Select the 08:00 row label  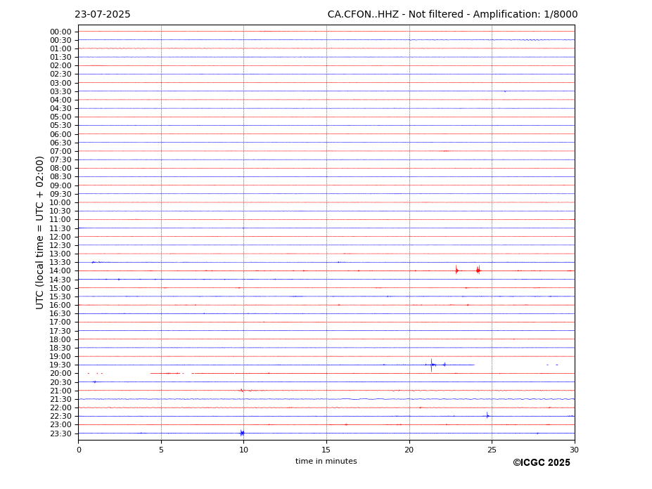pyautogui.click(x=60, y=169)
